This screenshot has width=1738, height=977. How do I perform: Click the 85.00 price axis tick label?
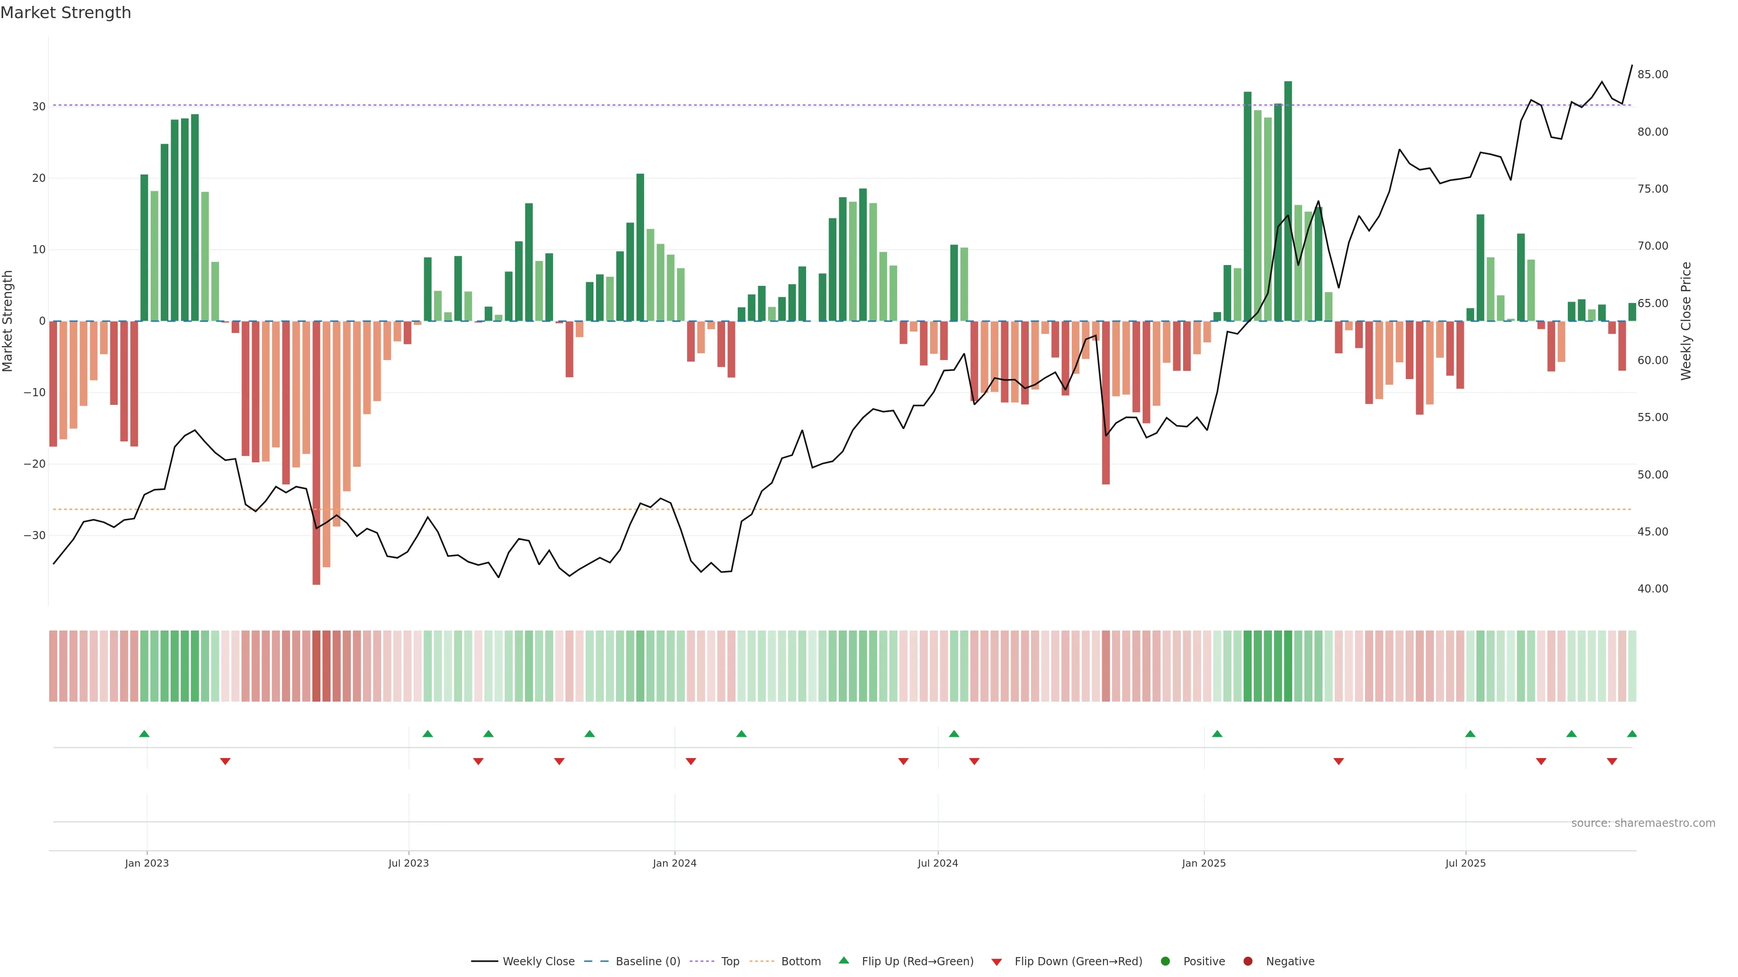click(x=1652, y=74)
